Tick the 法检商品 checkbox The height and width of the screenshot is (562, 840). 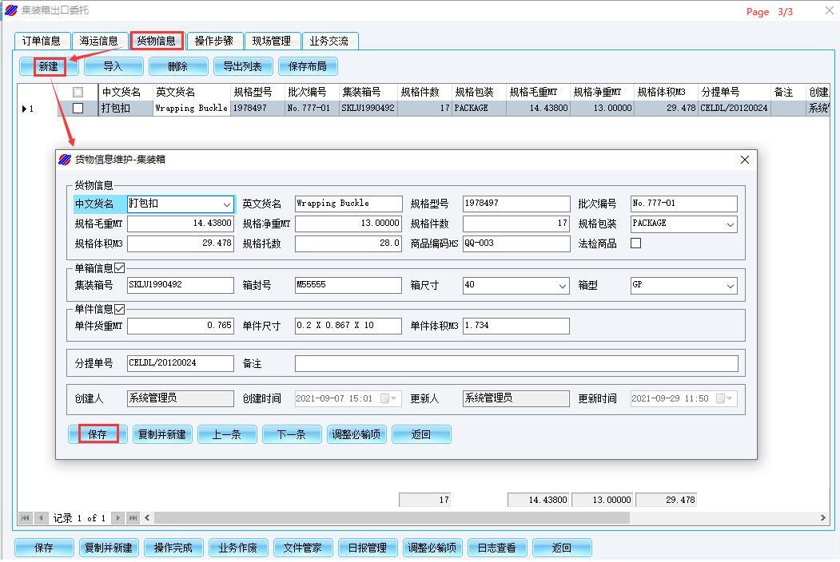click(x=635, y=243)
